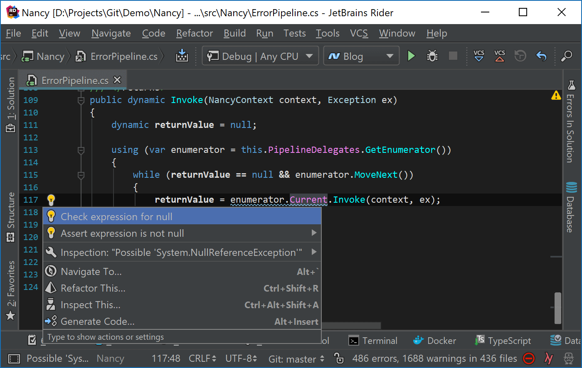Open the 1: Solution tool window
The height and width of the screenshot is (368, 582).
coord(11,104)
